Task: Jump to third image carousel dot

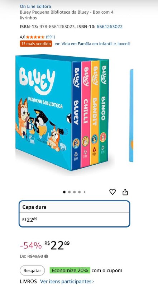Action: point(75,192)
